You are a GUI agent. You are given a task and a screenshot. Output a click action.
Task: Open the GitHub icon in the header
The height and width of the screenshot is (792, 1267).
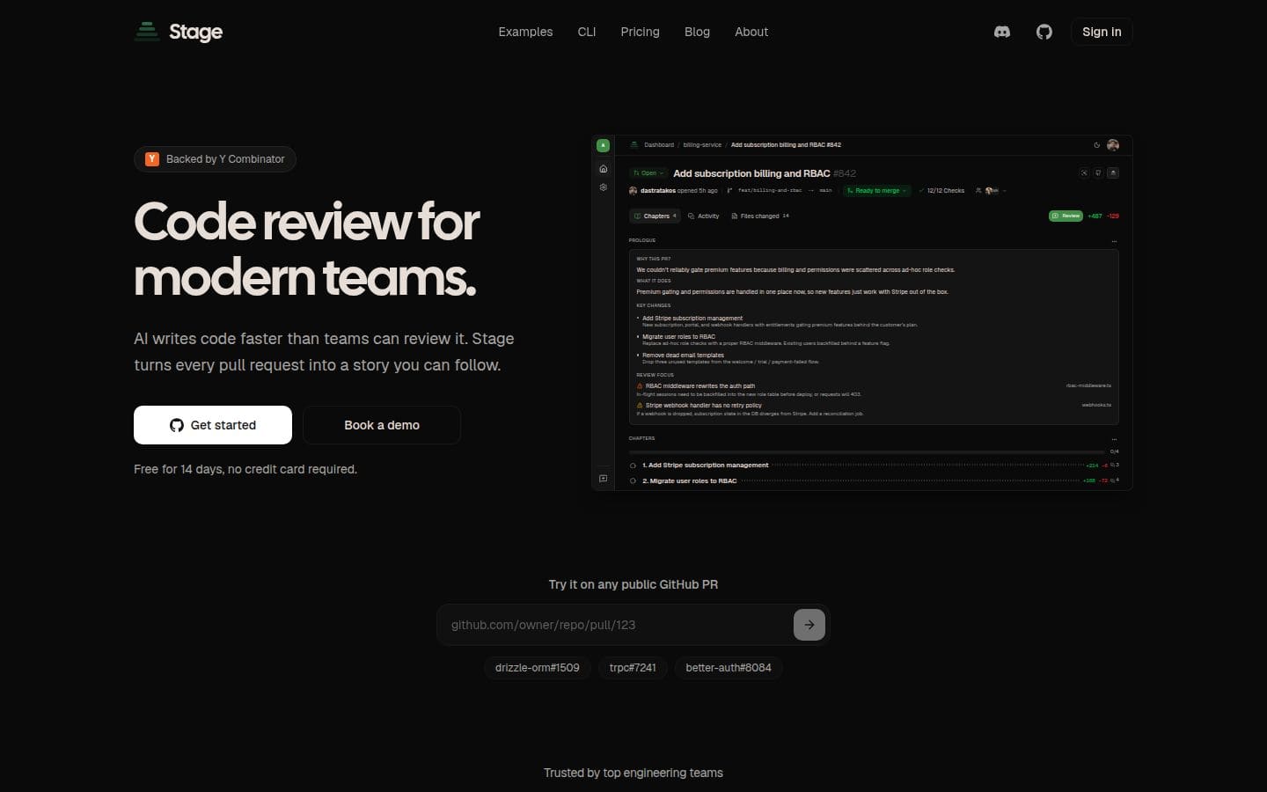point(1044,32)
